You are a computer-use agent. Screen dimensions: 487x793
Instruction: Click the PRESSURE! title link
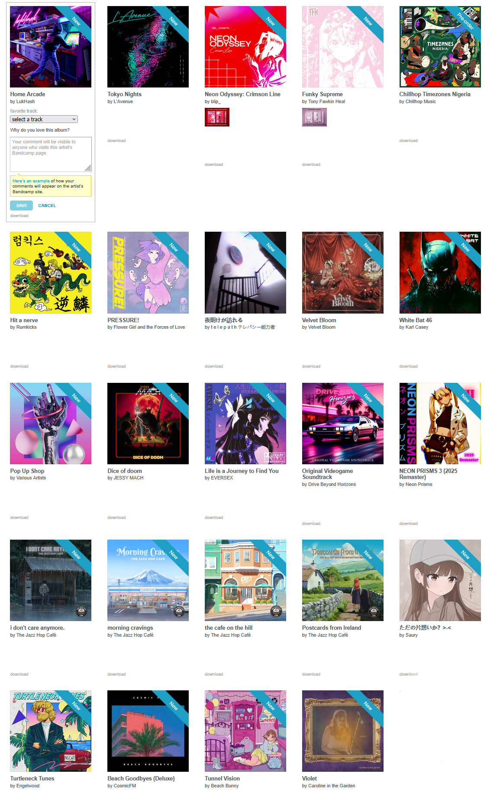click(123, 320)
